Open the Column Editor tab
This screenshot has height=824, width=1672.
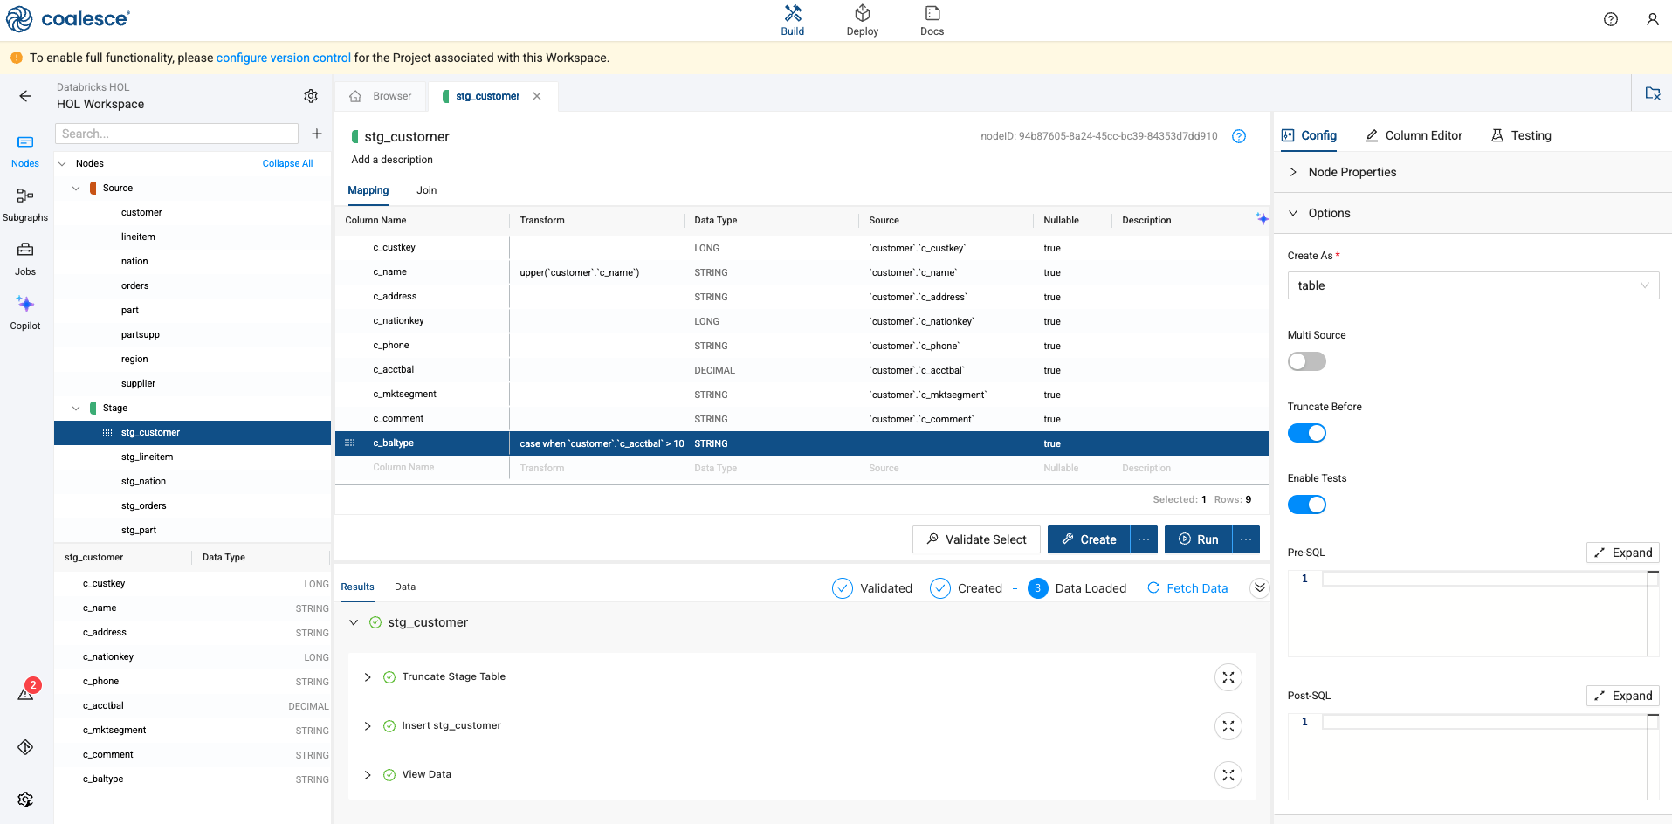(x=1414, y=135)
